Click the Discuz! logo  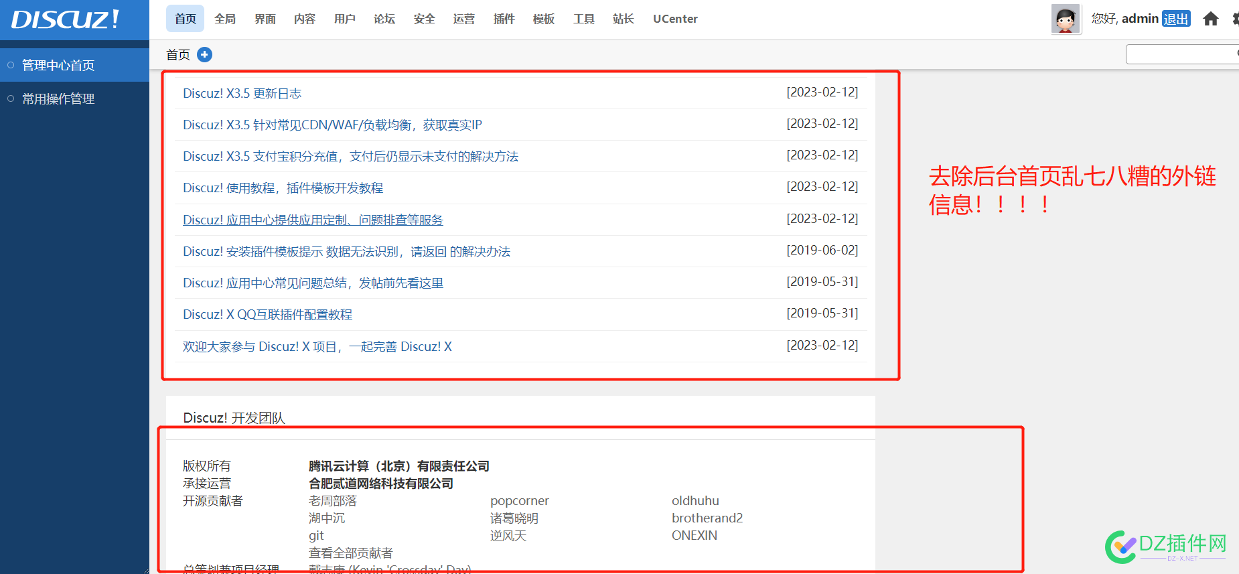(x=65, y=19)
